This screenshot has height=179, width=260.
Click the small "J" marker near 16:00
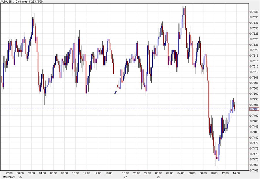[x=115, y=93]
